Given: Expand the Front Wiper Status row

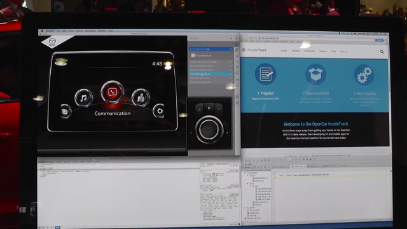Looking at the screenshot, I should [210, 82].
